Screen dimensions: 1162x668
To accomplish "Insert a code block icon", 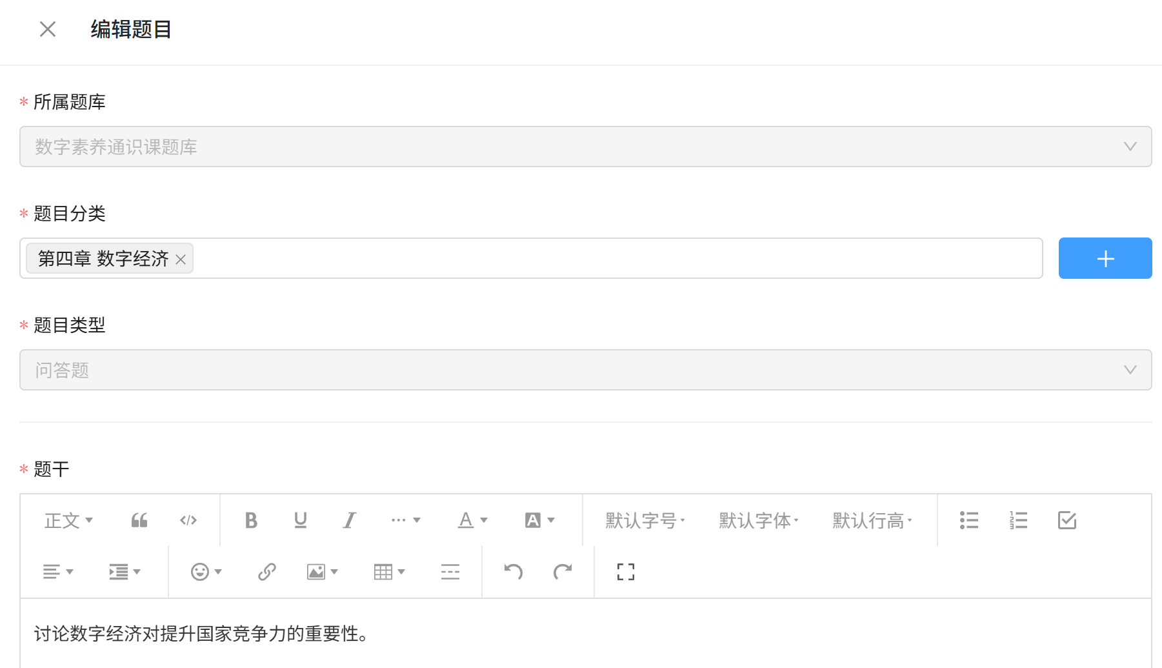I will pos(188,520).
